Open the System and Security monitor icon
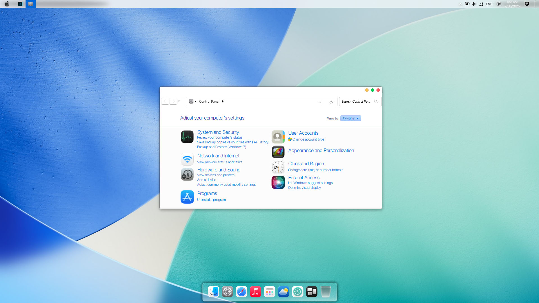Viewport: 539px width, 303px height. pos(187,137)
